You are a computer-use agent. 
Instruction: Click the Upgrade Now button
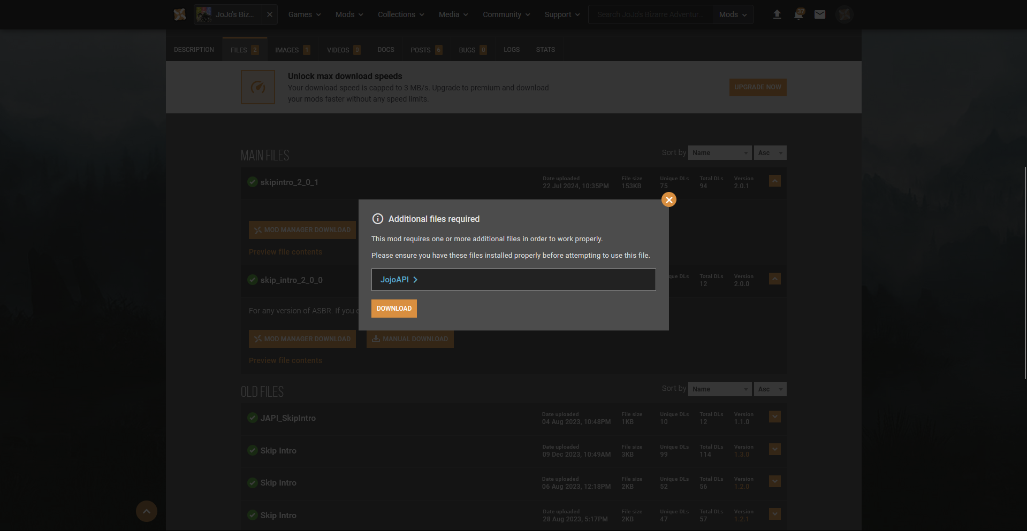tap(758, 87)
